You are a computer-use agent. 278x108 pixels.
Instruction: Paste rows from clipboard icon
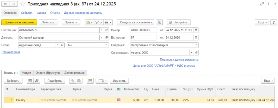(79, 81)
